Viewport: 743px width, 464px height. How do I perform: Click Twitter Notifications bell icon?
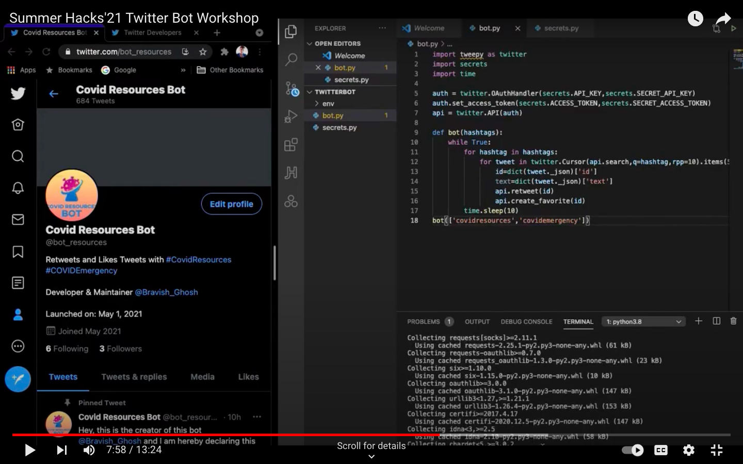[18, 188]
